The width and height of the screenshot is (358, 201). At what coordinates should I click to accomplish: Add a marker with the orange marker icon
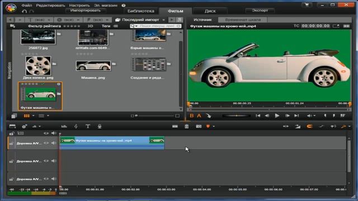point(208,126)
